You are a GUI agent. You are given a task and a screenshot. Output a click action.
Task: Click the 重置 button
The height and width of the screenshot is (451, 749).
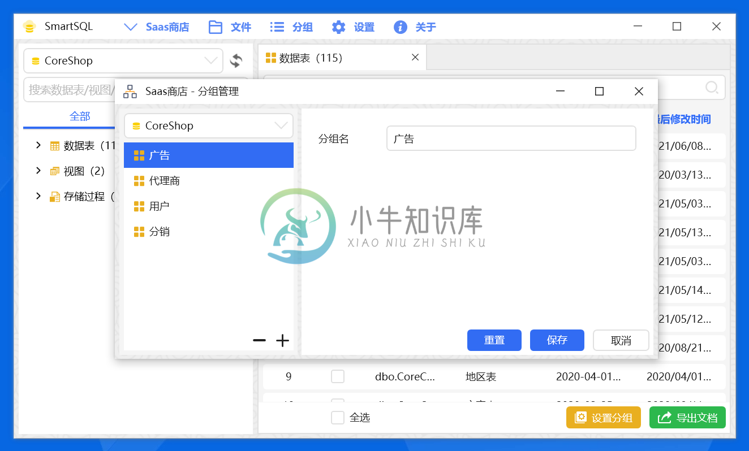coord(494,340)
